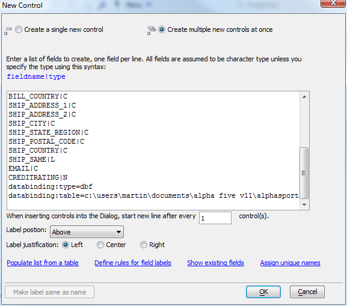Image resolution: width=347 pixels, height=306 pixels.
Task: Click the field list scrollbar thumb
Action: click(304, 173)
